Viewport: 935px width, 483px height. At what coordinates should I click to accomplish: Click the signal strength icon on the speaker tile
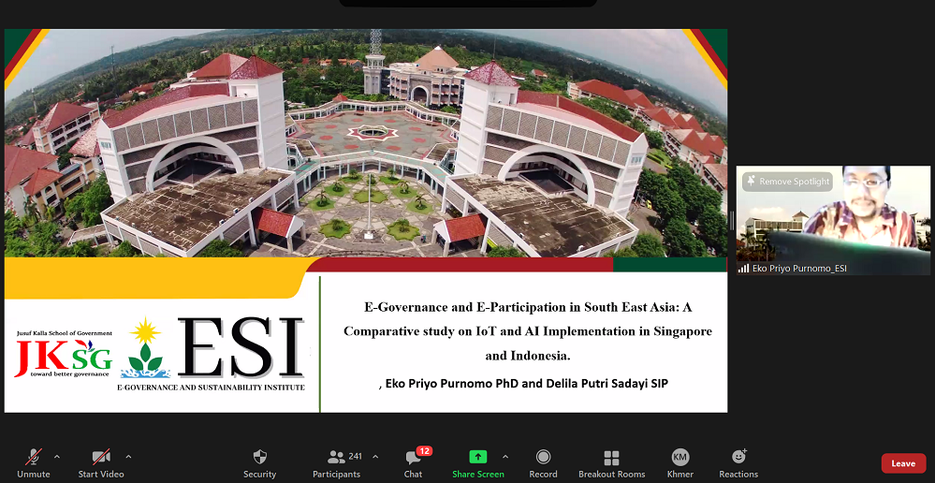coord(743,269)
